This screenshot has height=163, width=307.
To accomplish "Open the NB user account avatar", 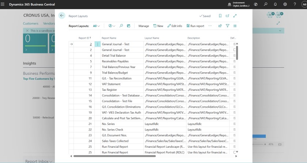I will pyautogui.click(x=304, y=4).
